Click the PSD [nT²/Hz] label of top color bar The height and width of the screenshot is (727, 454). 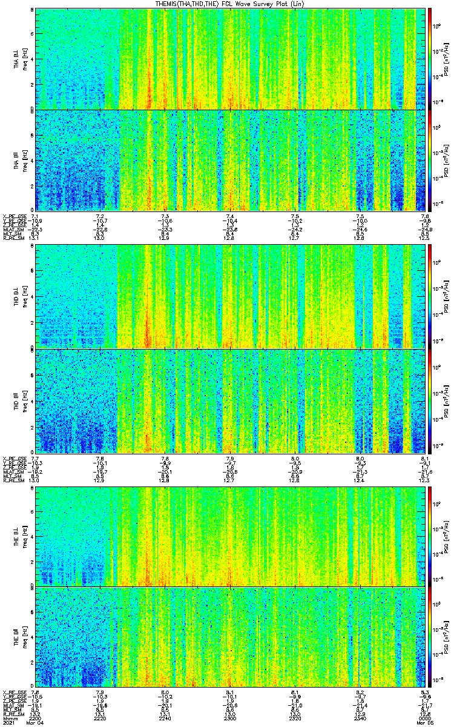coord(447,59)
